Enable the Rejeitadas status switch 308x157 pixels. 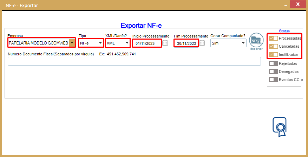(273, 63)
